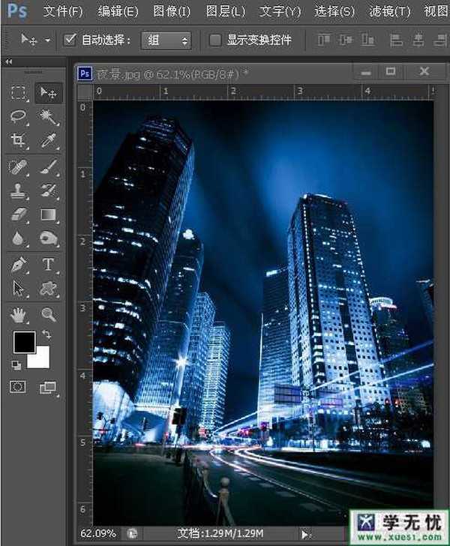Screen dimensions: 450x546
Task: Pick the Magic Wand tool
Action: pos(48,116)
